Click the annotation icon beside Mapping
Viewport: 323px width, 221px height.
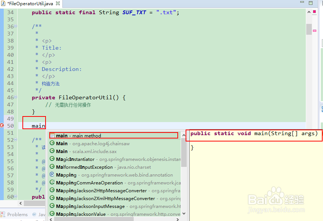click(x=52, y=174)
